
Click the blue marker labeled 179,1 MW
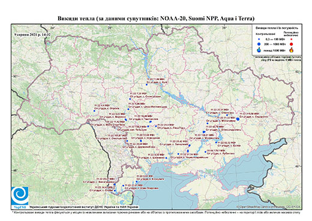click(x=205, y=152)
